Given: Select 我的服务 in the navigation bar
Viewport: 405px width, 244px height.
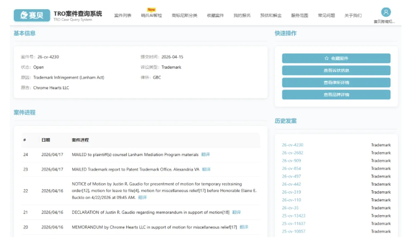Looking at the screenshot, I should coord(242,16).
